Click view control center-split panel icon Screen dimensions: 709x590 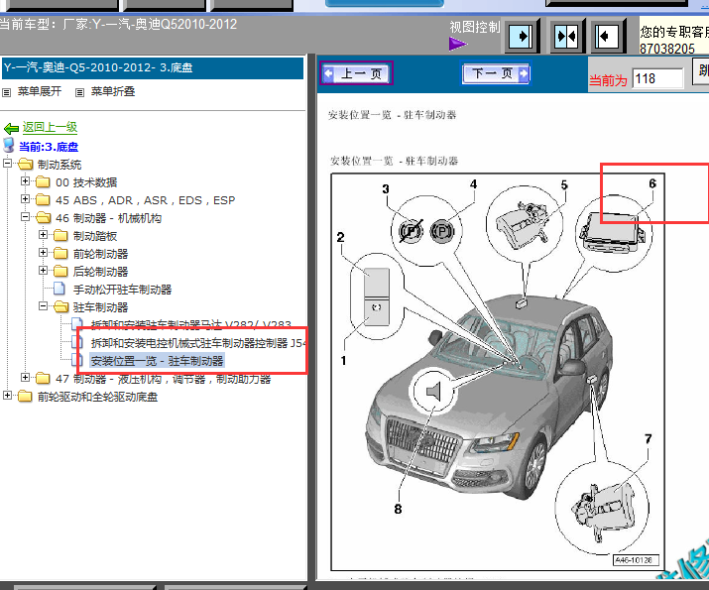tap(566, 36)
